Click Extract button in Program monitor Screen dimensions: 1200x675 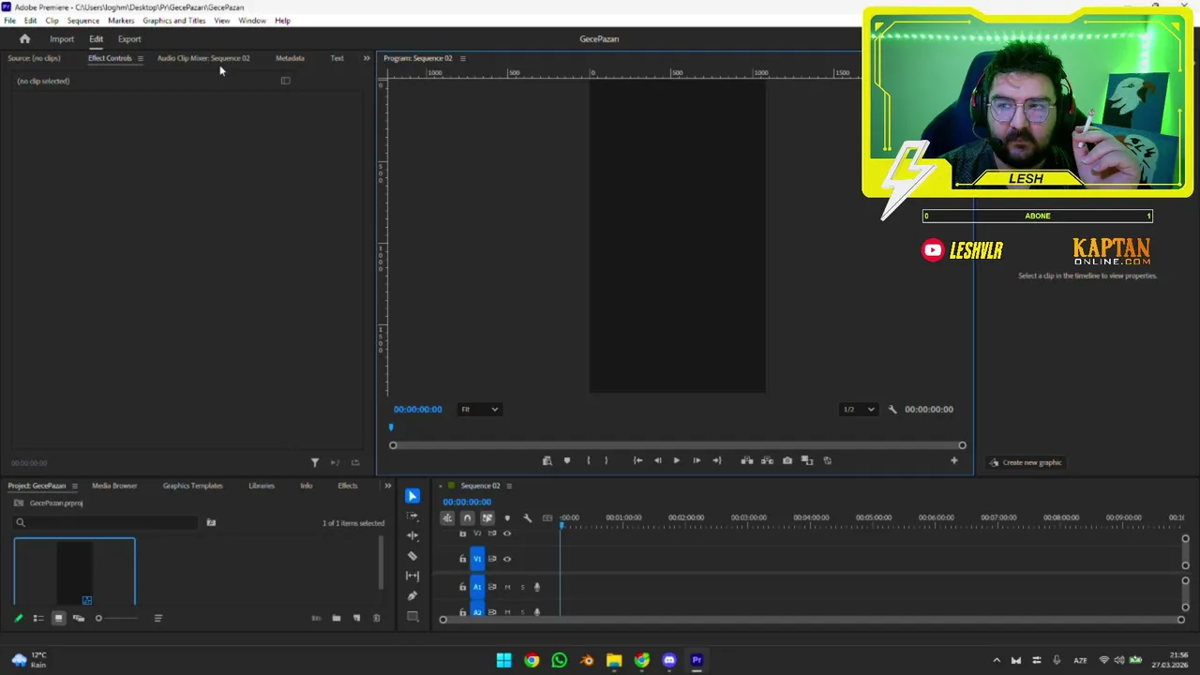[x=767, y=460]
